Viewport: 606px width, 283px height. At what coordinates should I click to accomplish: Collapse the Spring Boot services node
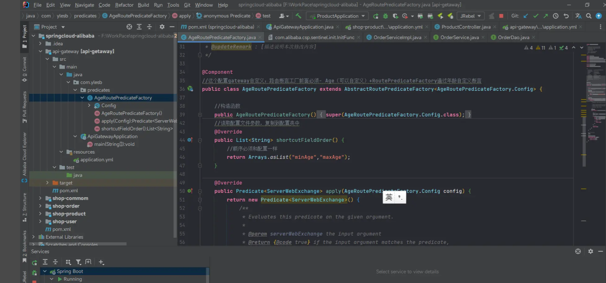[45, 271]
